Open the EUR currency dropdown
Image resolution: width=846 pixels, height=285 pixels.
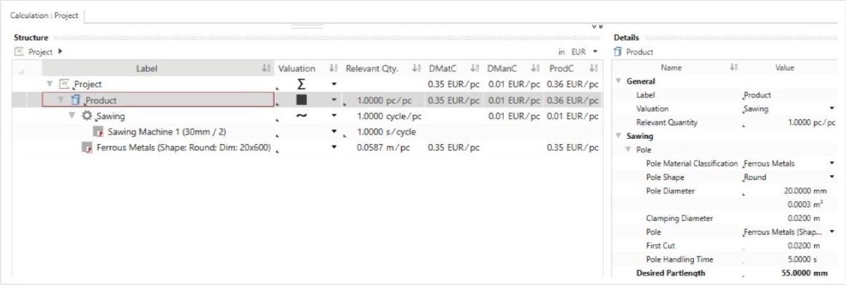click(596, 52)
